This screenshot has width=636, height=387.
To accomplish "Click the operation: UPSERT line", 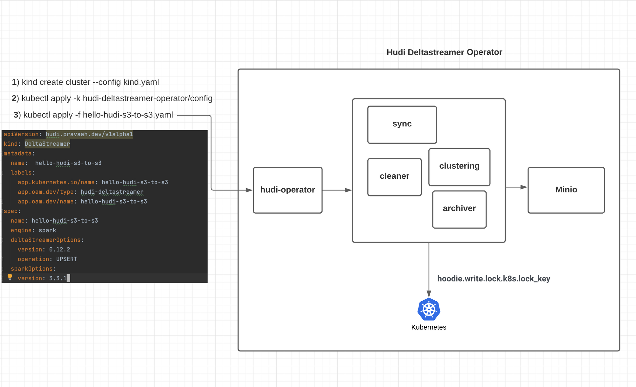I will coord(47,259).
